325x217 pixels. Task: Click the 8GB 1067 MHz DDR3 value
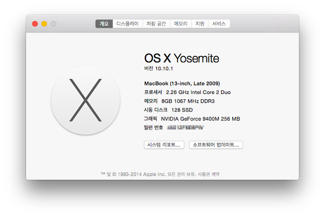(x=188, y=101)
